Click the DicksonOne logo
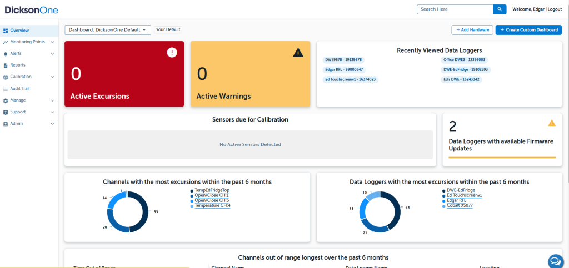Viewport: 569px width, 268px height. [31, 10]
